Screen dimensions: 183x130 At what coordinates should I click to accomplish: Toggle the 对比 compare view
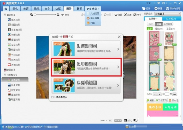tap(128, 121)
